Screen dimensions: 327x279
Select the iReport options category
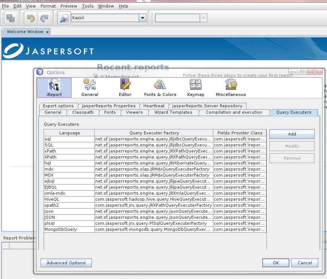click(x=54, y=88)
